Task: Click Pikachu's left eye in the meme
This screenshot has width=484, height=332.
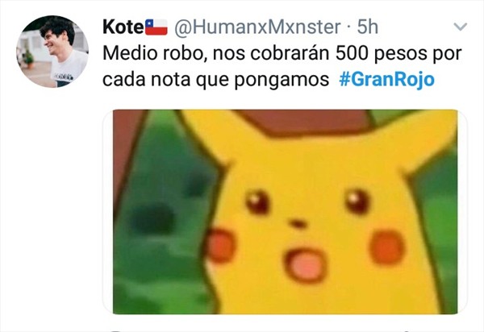Action: pyautogui.click(x=257, y=202)
